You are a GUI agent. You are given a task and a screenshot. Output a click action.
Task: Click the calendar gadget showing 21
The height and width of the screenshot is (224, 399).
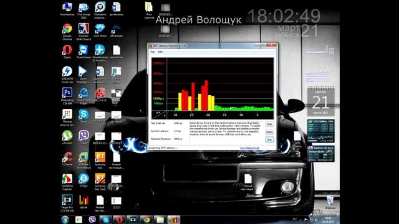[320, 101]
